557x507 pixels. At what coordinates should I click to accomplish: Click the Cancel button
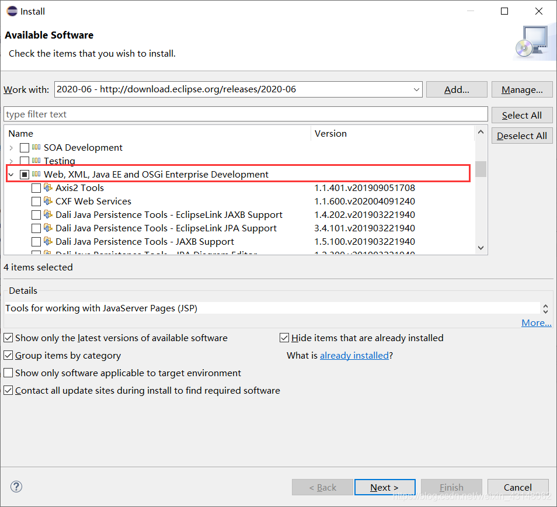point(518,487)
